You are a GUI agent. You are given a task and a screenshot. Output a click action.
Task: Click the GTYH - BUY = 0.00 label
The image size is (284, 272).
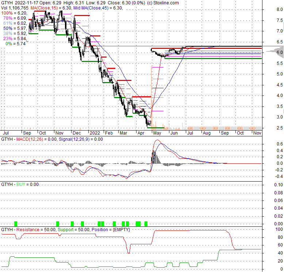pos(20,184)
